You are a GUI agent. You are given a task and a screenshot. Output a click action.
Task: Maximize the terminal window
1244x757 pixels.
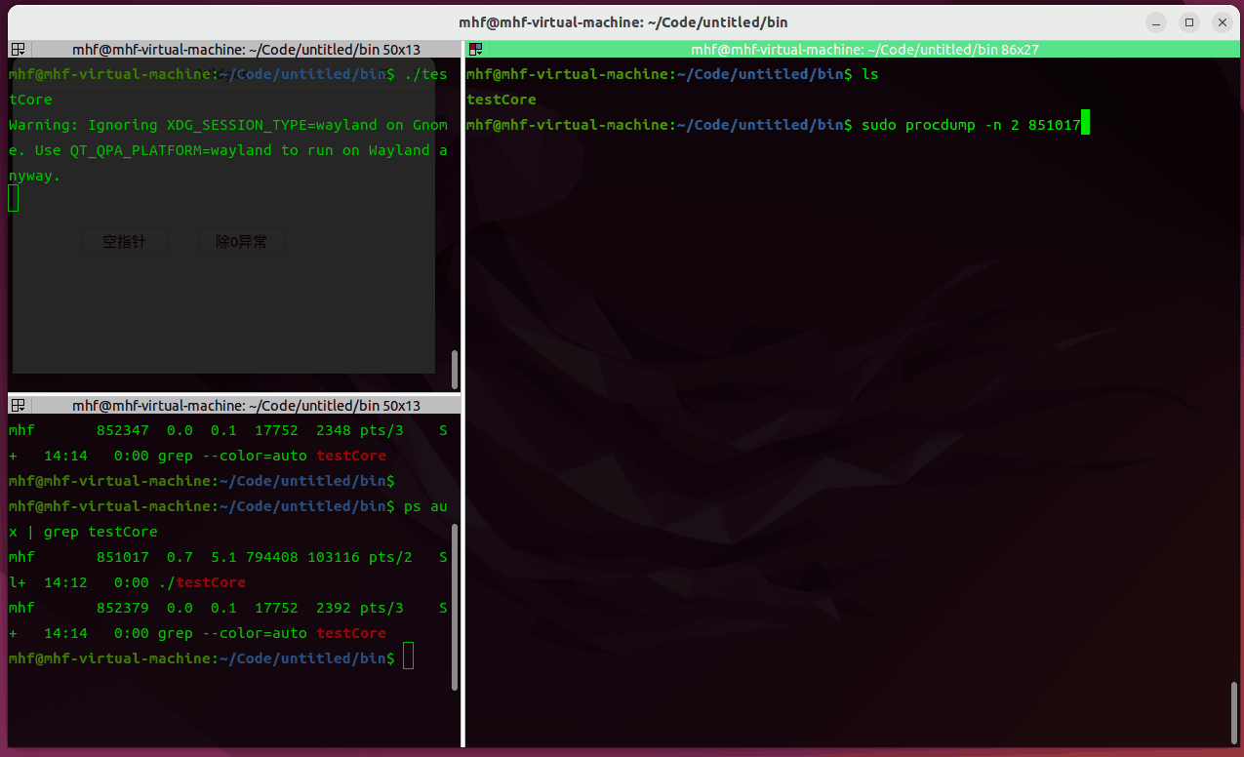tap(1188, 21)
